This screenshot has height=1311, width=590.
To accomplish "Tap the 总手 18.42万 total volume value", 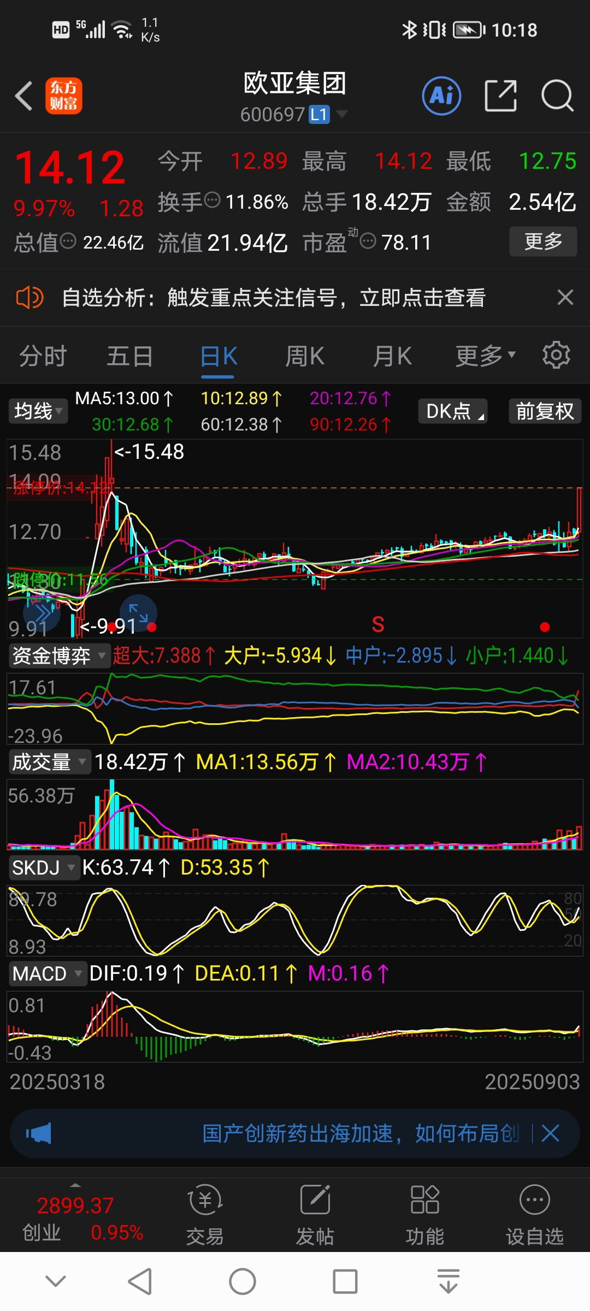I will [x=367, y=202].
